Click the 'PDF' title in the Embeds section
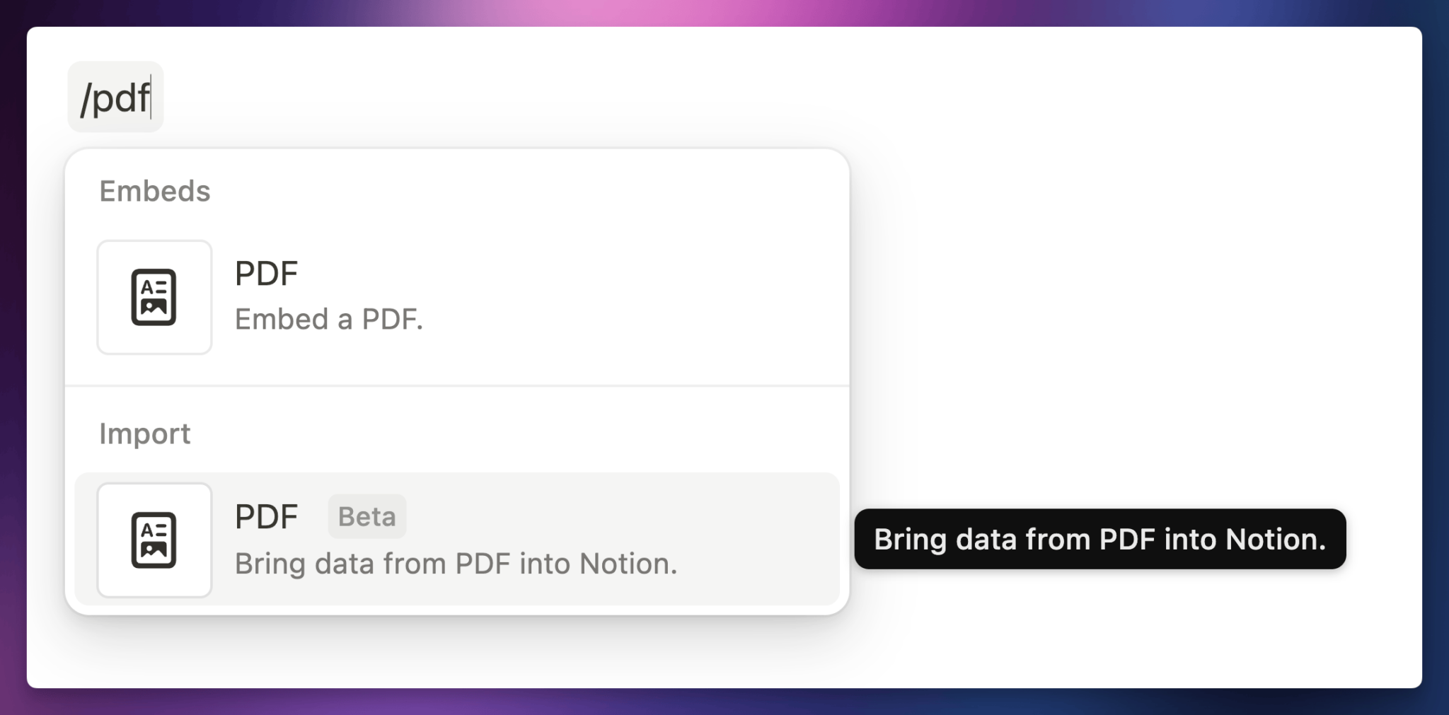Screen dimensions: 1449x715 tap(266, 272)
